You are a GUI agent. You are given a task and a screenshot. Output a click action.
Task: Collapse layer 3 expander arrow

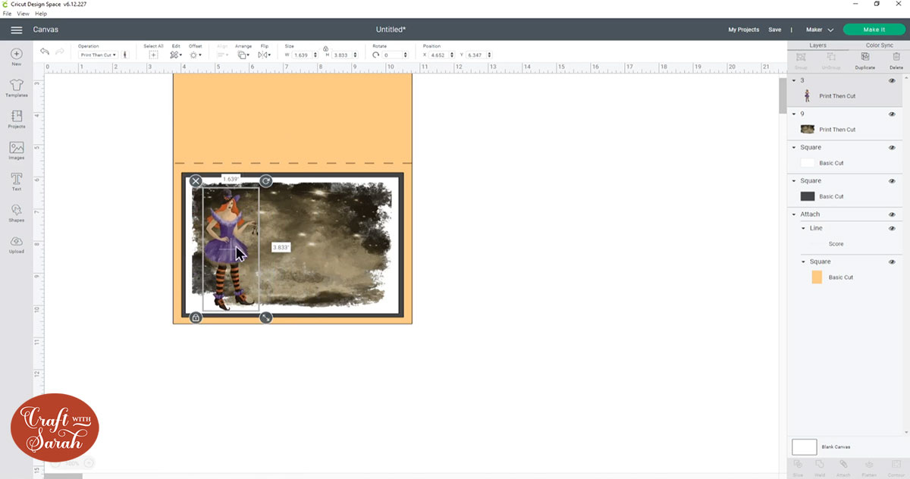pyautogui.click(x=794, y=80)
